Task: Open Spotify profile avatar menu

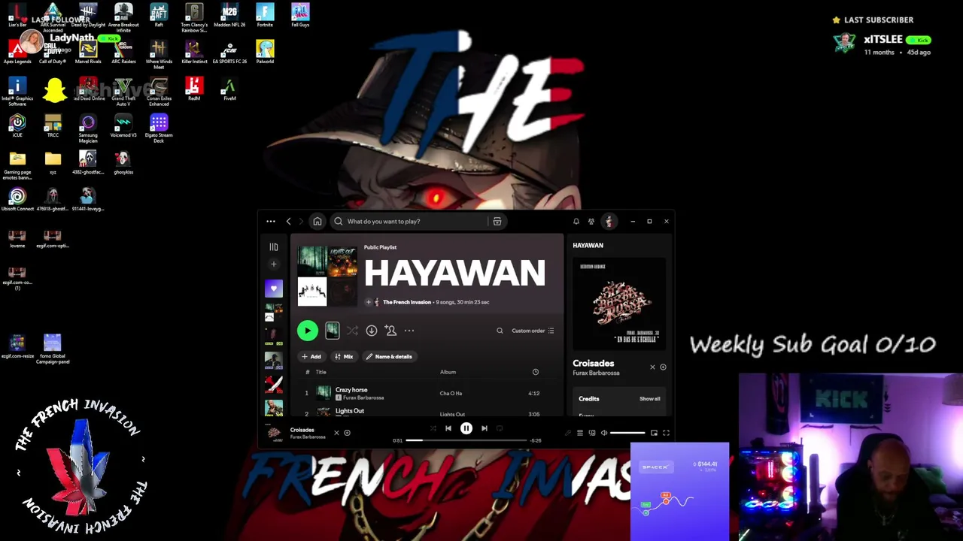Action: click(x=609, y=222)
